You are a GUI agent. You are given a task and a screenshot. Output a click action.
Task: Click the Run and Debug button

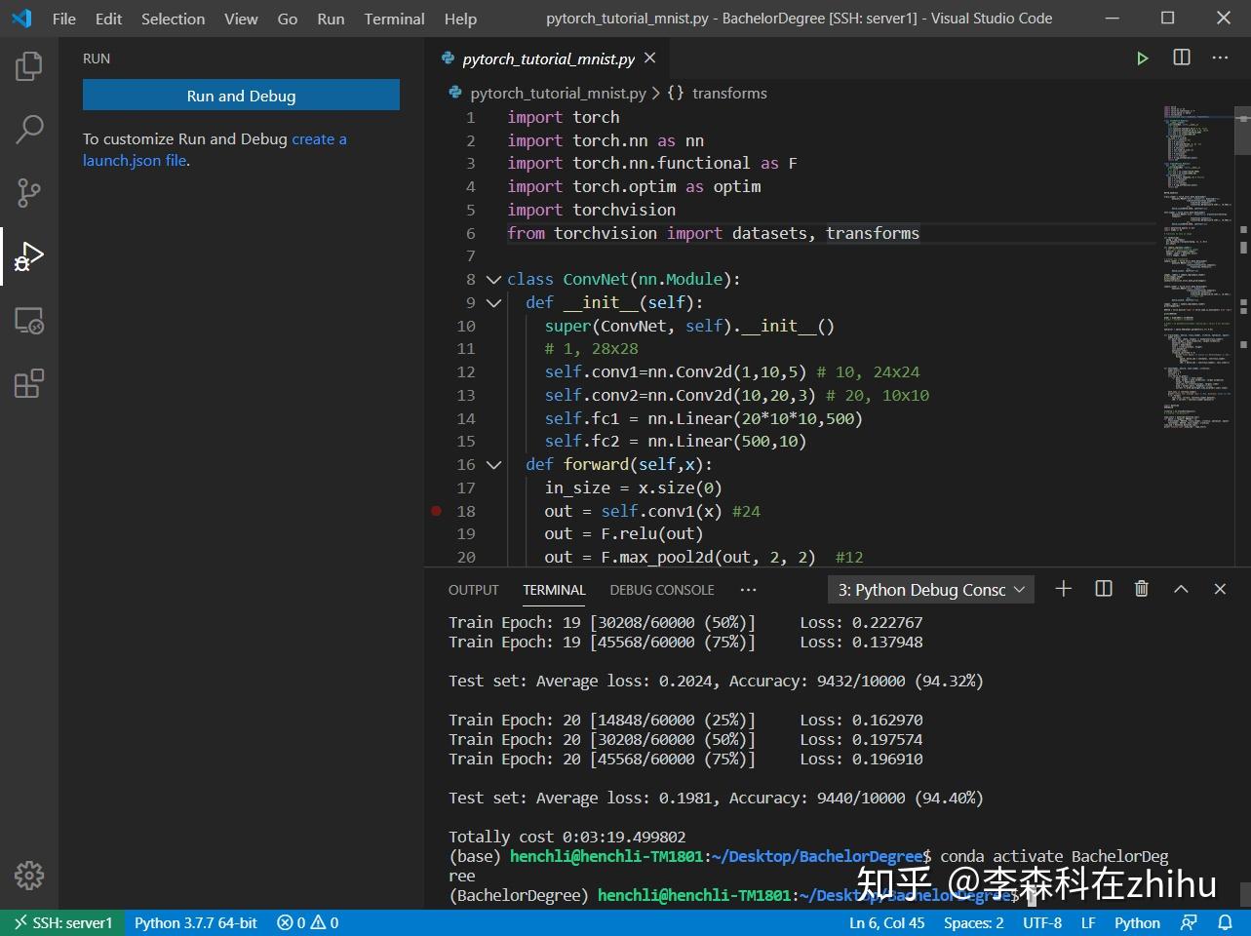[241, 95]
